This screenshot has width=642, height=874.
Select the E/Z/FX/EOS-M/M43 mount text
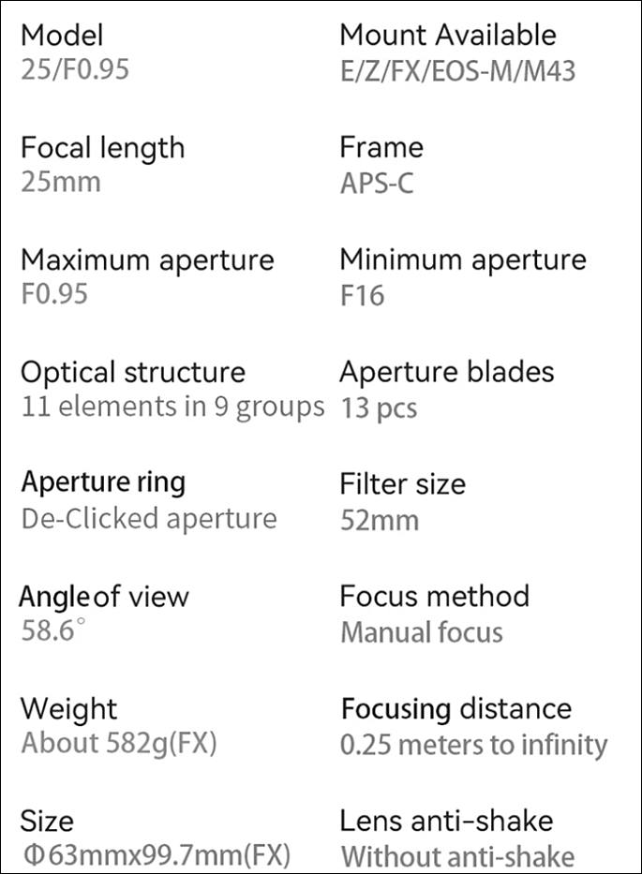[x=458, y=71]
